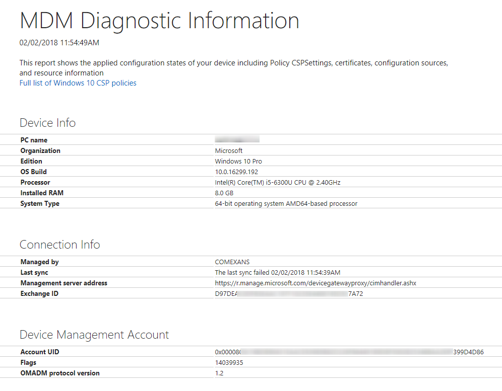Image resolution: width=502 pixels, height=391 pixels.
Task: Select the Account UID value
Action: pos(349,352)
